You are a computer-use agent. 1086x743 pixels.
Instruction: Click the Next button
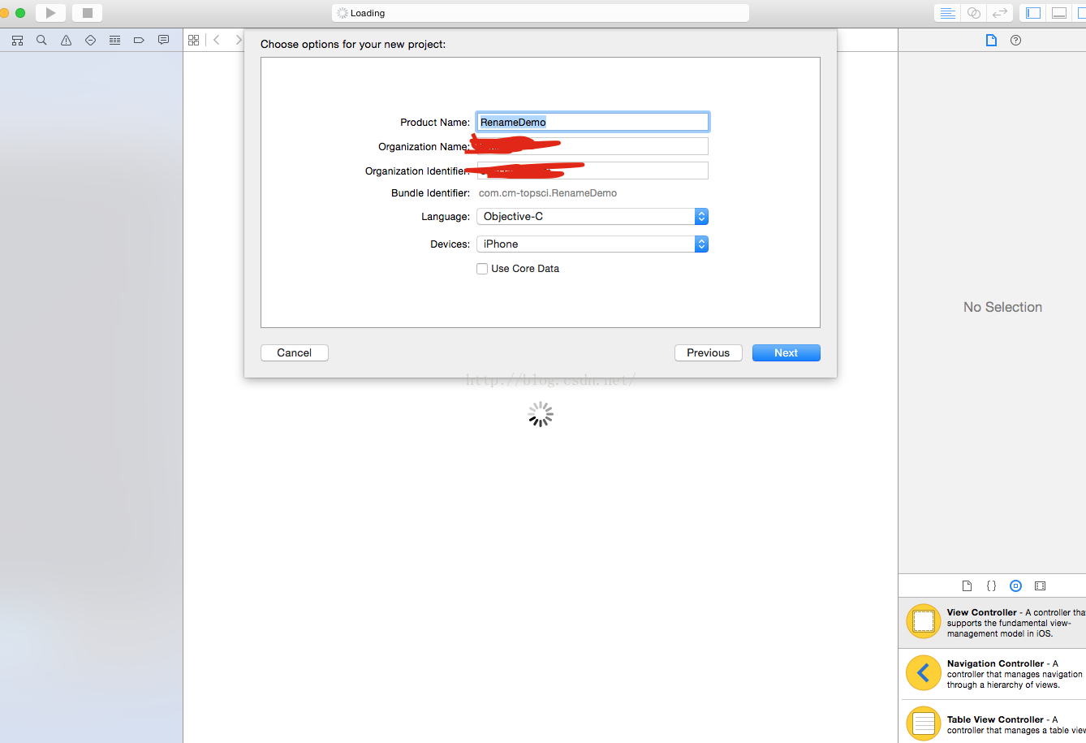tap(786, 352)
